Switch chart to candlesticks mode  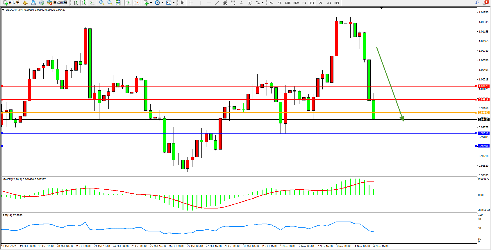click(84, 3)
